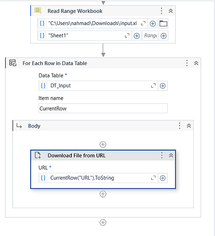Open options menu for Read Range Workbook
215x236 pixels.
pos(162,11)
